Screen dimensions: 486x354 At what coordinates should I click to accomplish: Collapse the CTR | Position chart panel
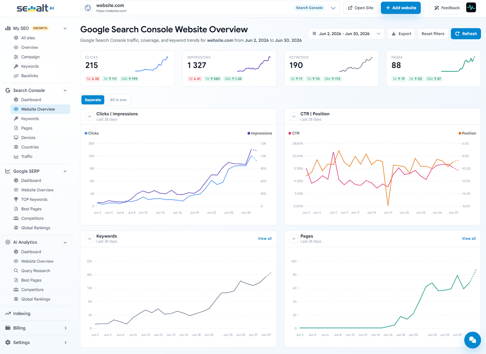click(x=294, y=116)
